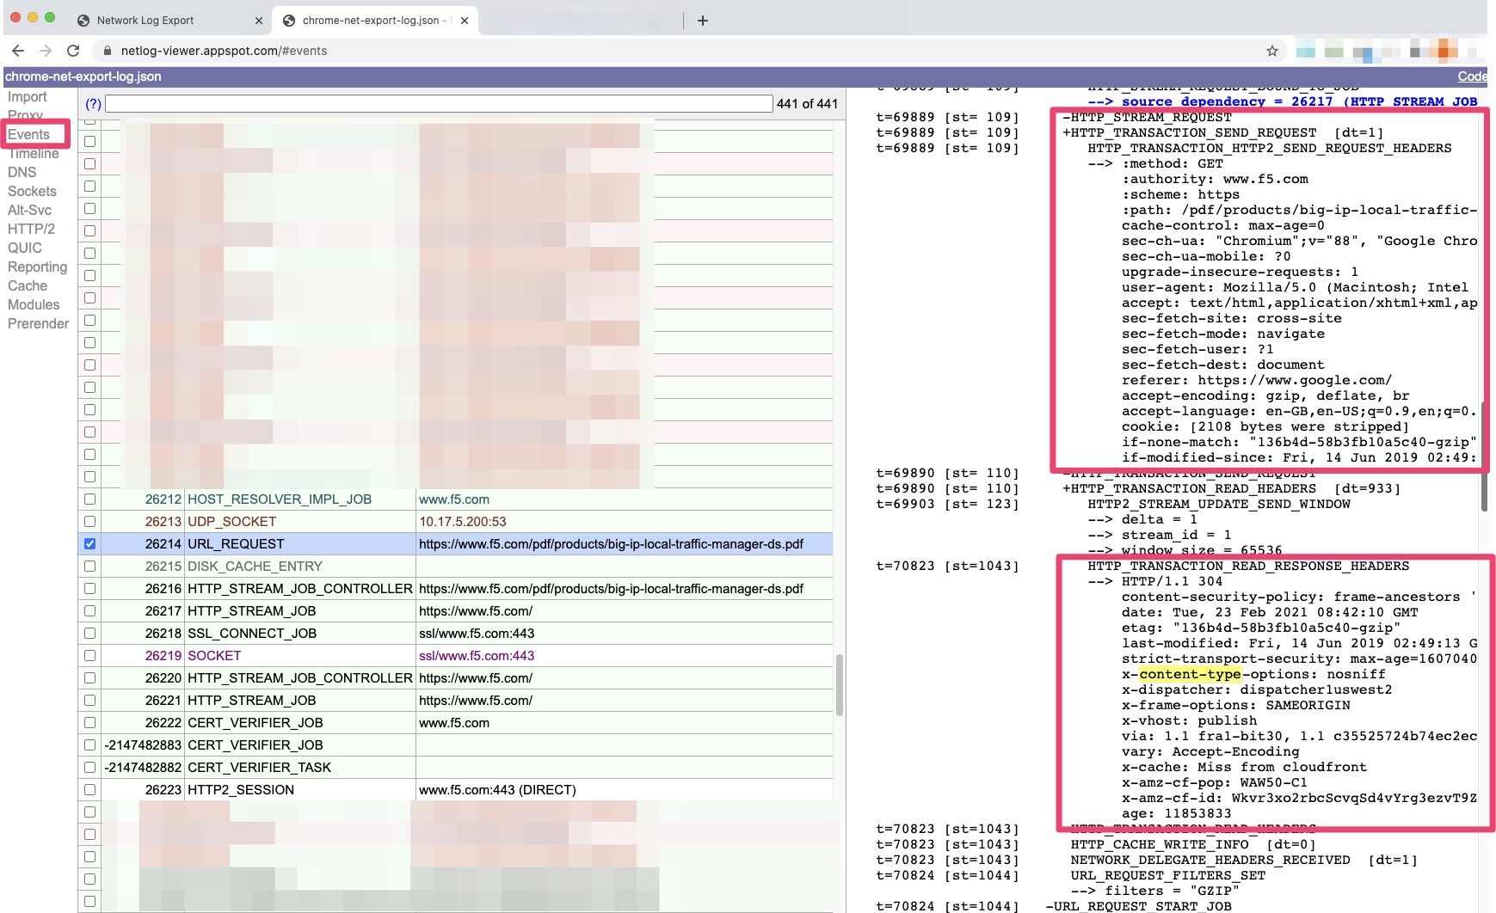Open the Import section in sidebar

tap(28, 97)
